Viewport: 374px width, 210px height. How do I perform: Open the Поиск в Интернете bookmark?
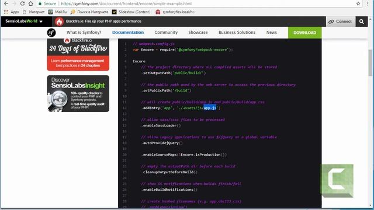[x=89, y=12]
